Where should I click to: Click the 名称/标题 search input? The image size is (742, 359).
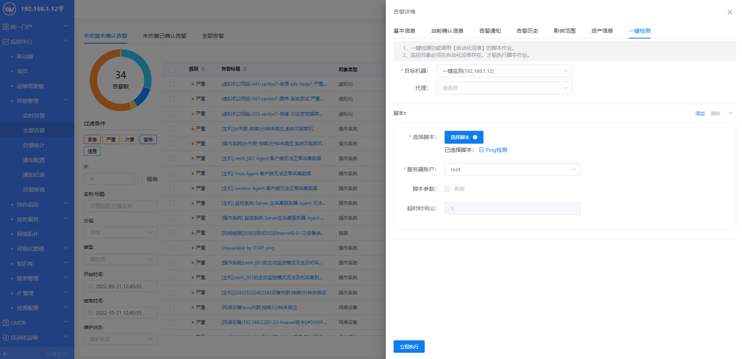coord(121,206)
